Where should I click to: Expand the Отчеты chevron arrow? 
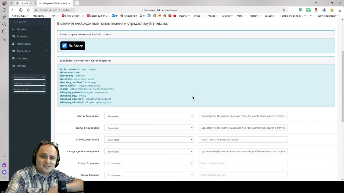click(47, 66)
